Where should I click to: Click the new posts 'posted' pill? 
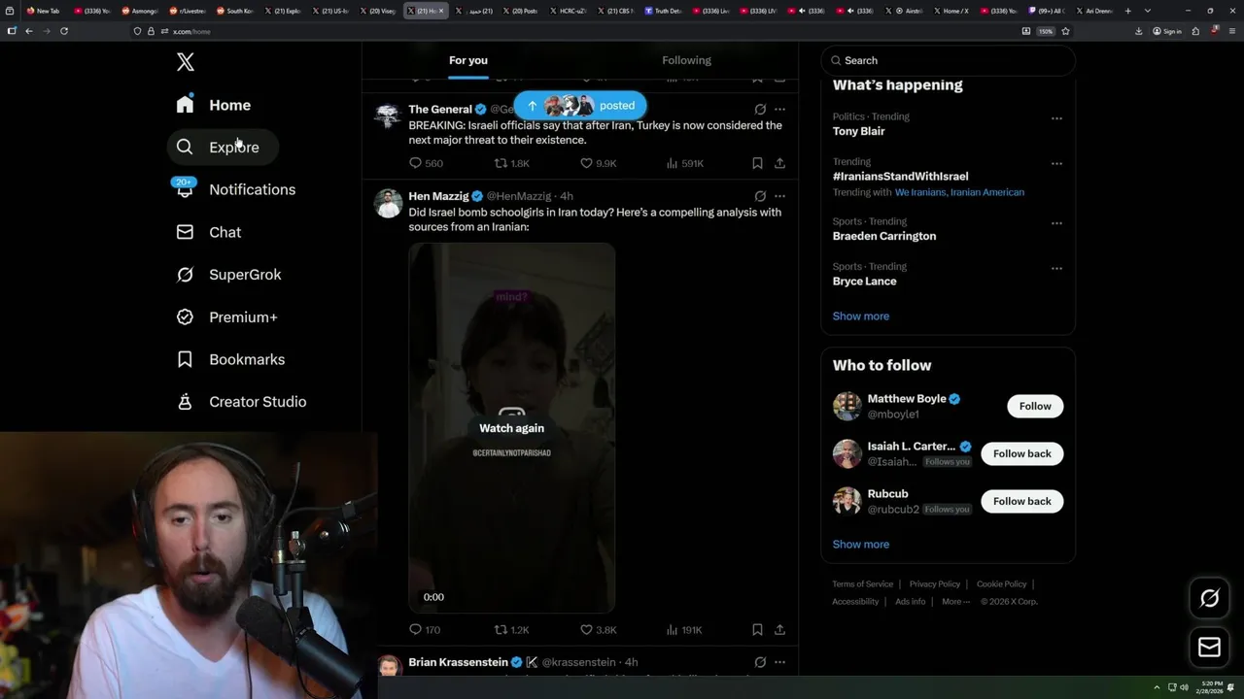coord(580,106)
